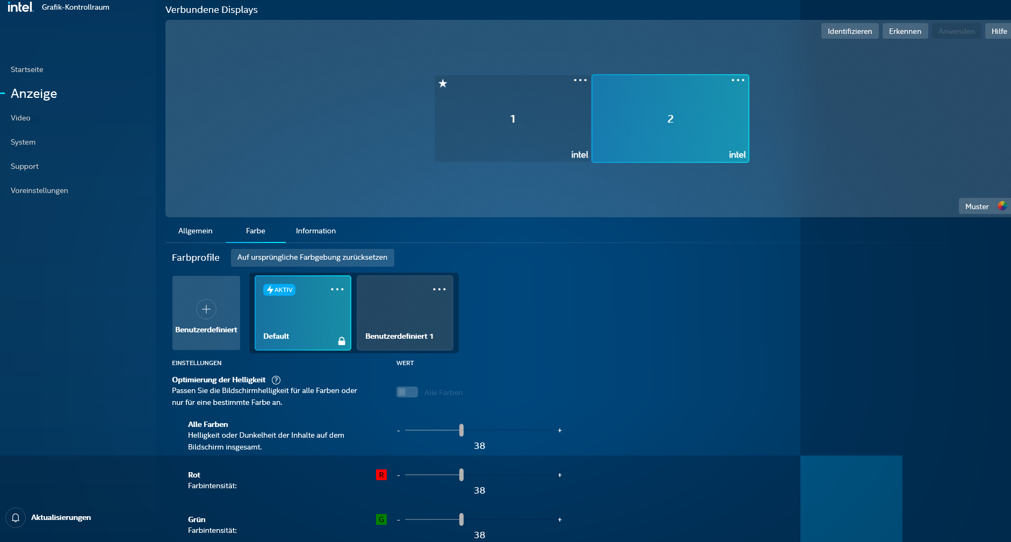Toggle the Alle Farben switch
Screen dimensions: 1011x542
coord(407,392)
